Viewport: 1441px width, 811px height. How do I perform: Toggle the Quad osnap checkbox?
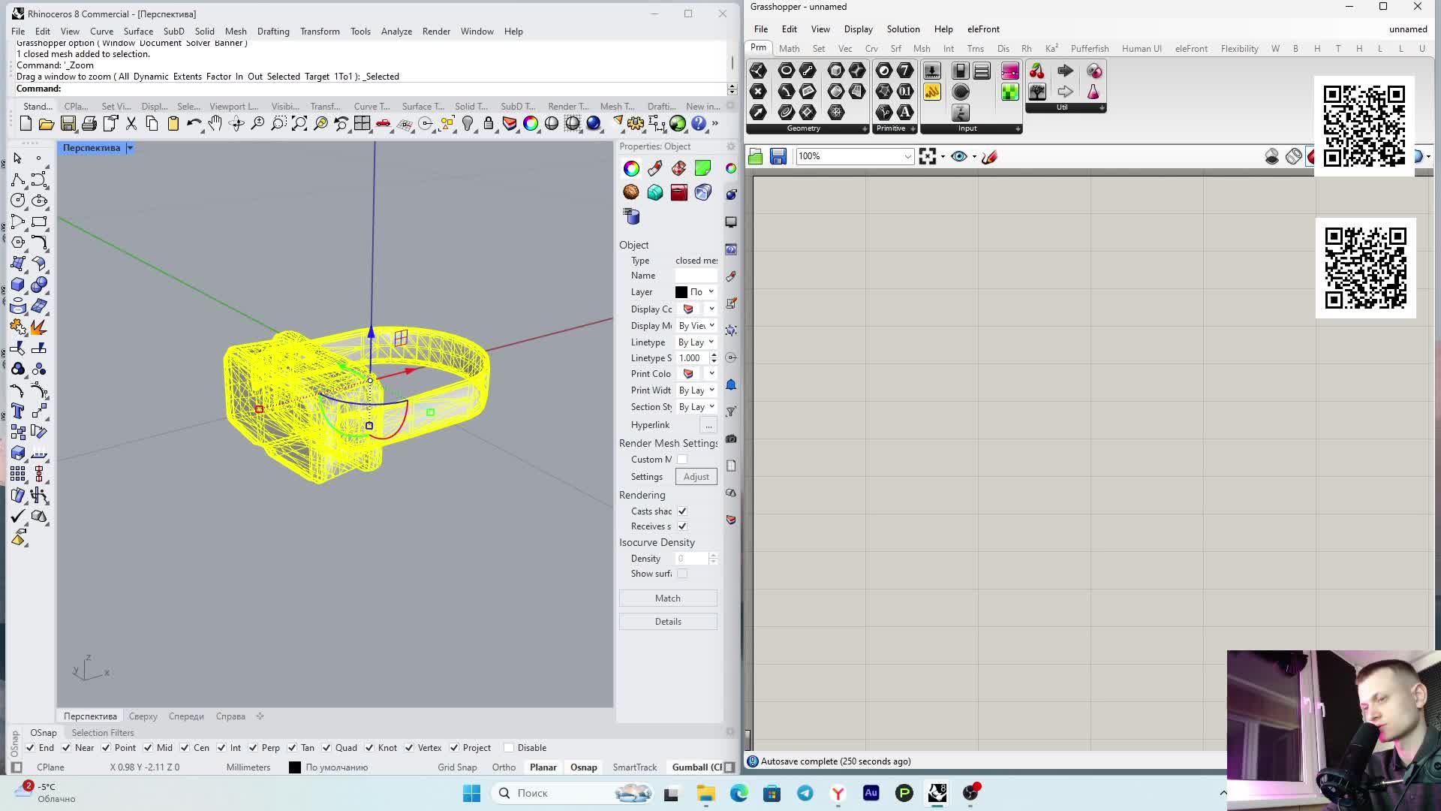coord(326,748)
